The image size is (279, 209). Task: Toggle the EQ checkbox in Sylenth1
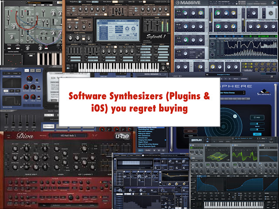tap(99, 33)
